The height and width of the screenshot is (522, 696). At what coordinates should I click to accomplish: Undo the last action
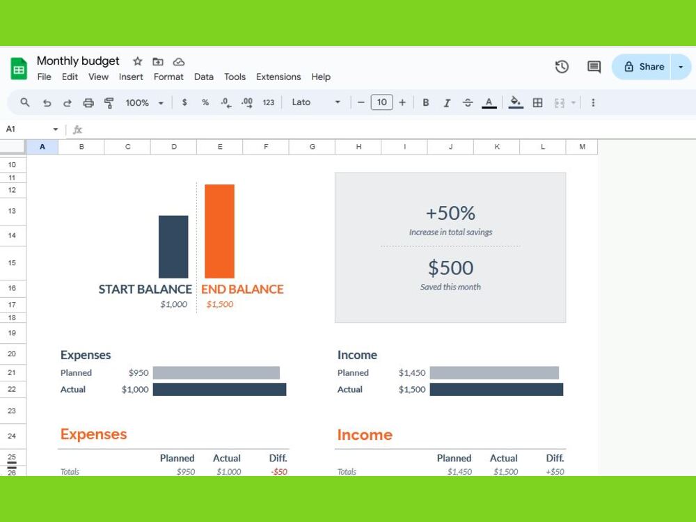click(x=47, y=103)
